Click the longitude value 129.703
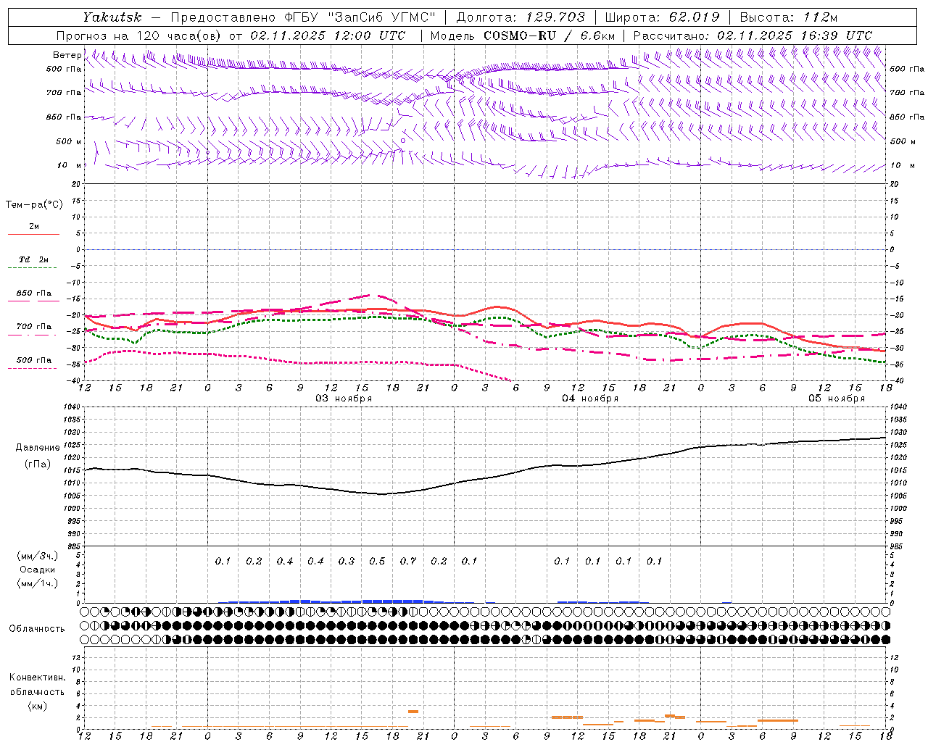The width and height of the screenshot is (928, 742). coord(556,17)
